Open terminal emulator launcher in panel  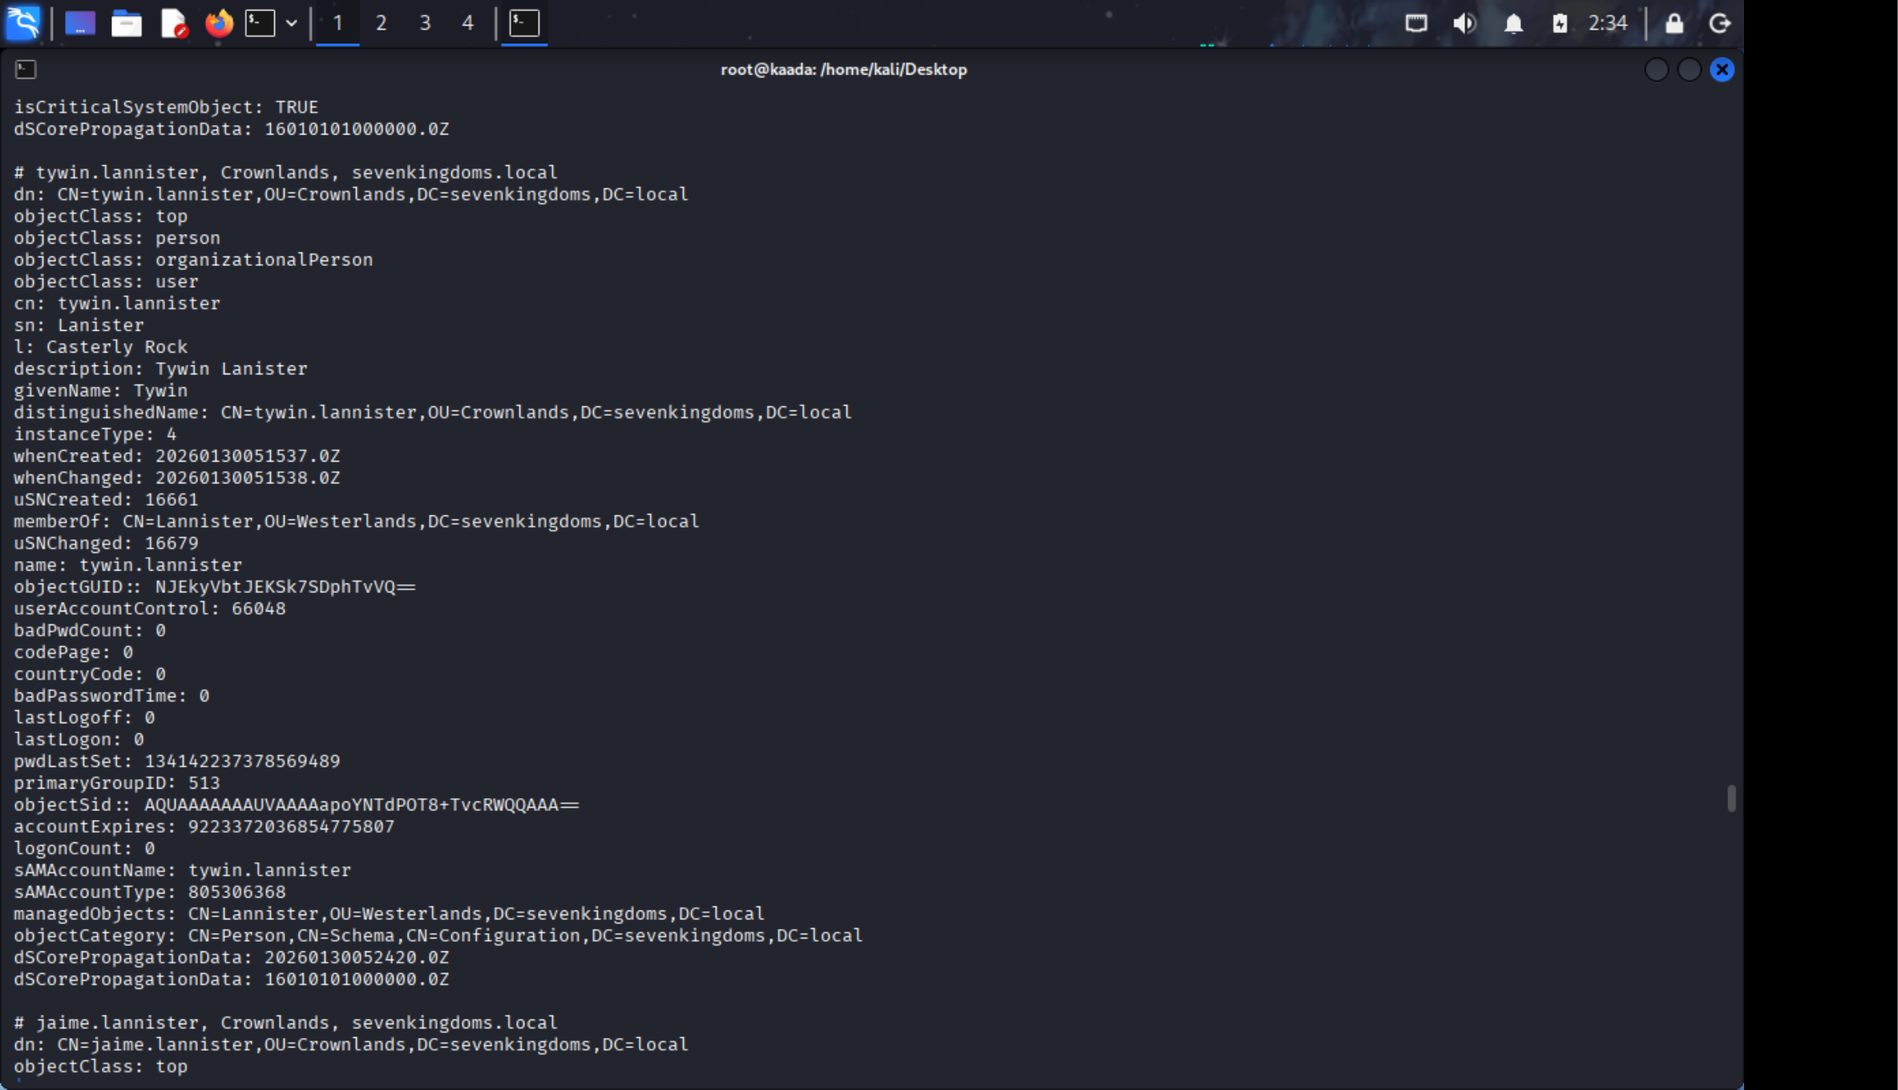260,22
